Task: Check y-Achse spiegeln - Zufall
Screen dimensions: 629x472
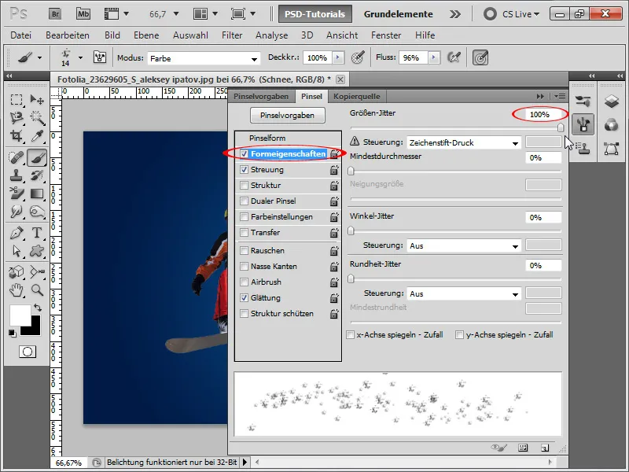Action: (x=460, y=335)
